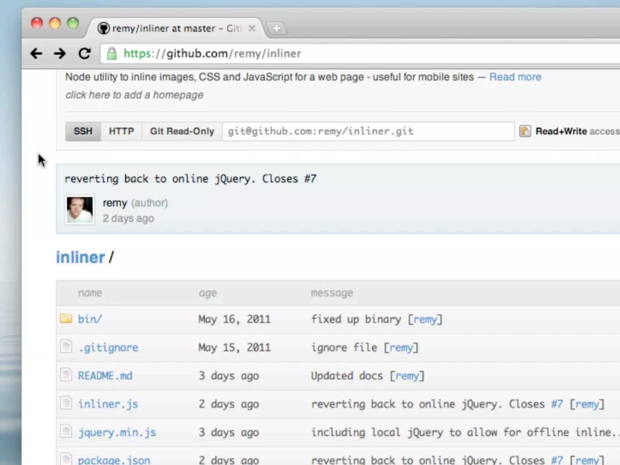620x465 pixels.
Task: Open the Read more link
Action: 515,77
